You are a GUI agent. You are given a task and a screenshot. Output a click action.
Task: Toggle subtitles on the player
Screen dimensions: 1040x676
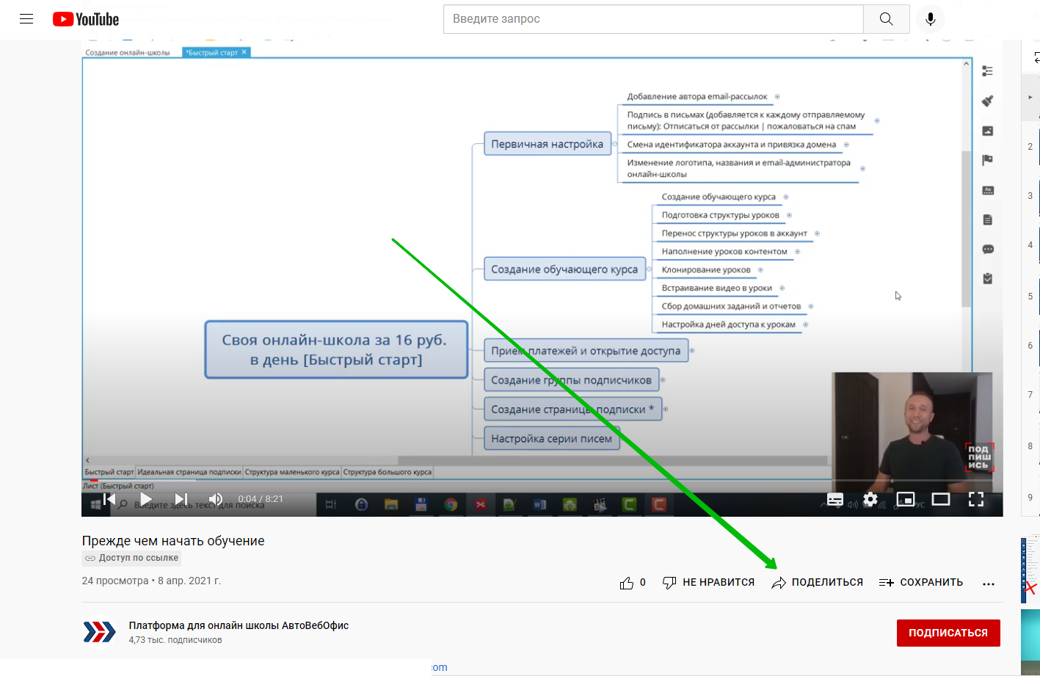point(835,499)
